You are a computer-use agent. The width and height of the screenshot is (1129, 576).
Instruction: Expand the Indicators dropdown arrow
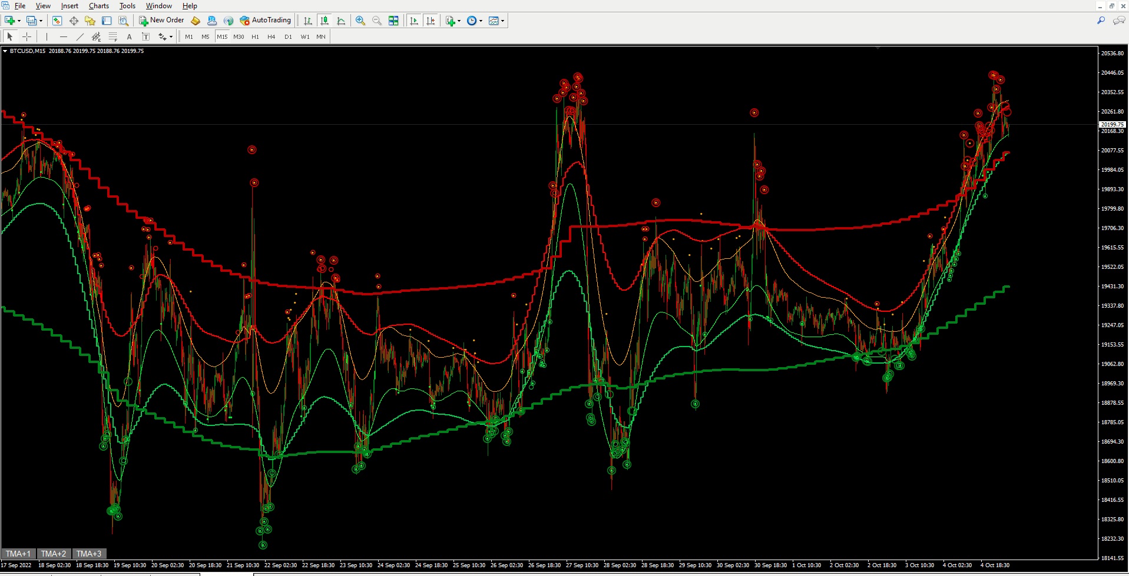pos(459,21)
